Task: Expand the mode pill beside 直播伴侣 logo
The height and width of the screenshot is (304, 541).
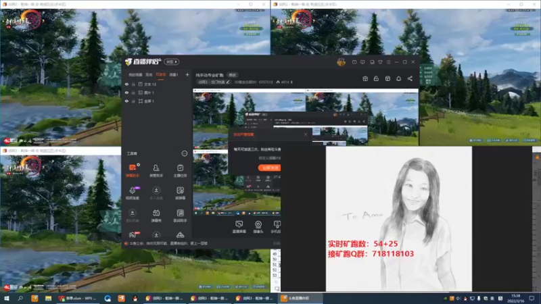Action: [172, 61]
